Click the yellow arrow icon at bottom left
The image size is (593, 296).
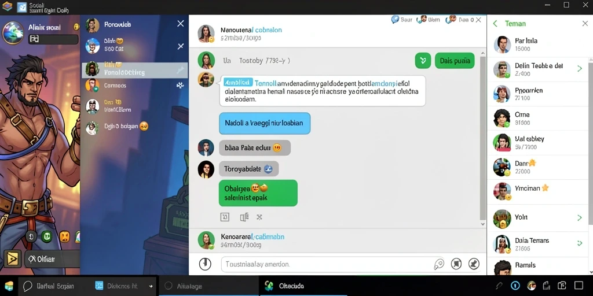click(13, 258)
